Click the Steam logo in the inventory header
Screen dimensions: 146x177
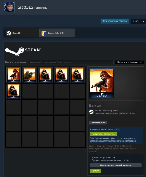click(x=23, y=51)
